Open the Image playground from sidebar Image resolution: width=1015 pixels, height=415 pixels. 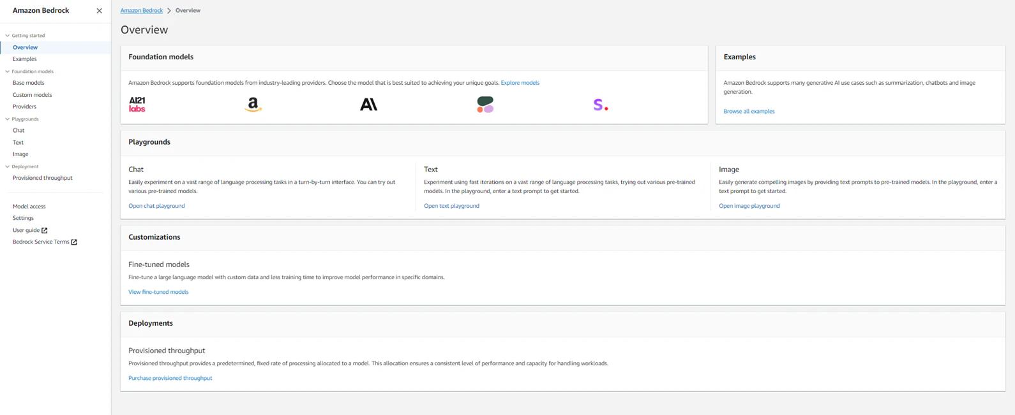[x=20, y=154]
